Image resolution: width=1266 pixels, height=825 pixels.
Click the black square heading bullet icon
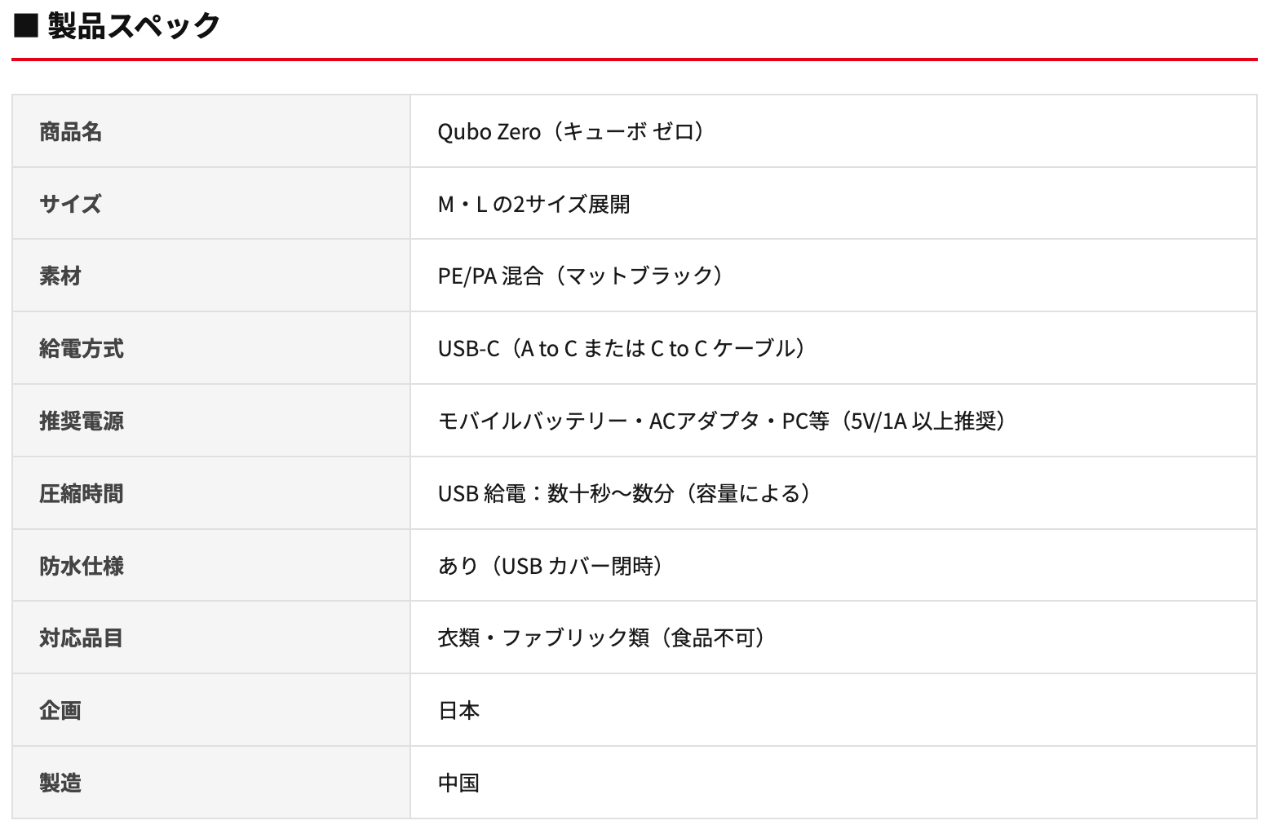click(x=27, y=26)
